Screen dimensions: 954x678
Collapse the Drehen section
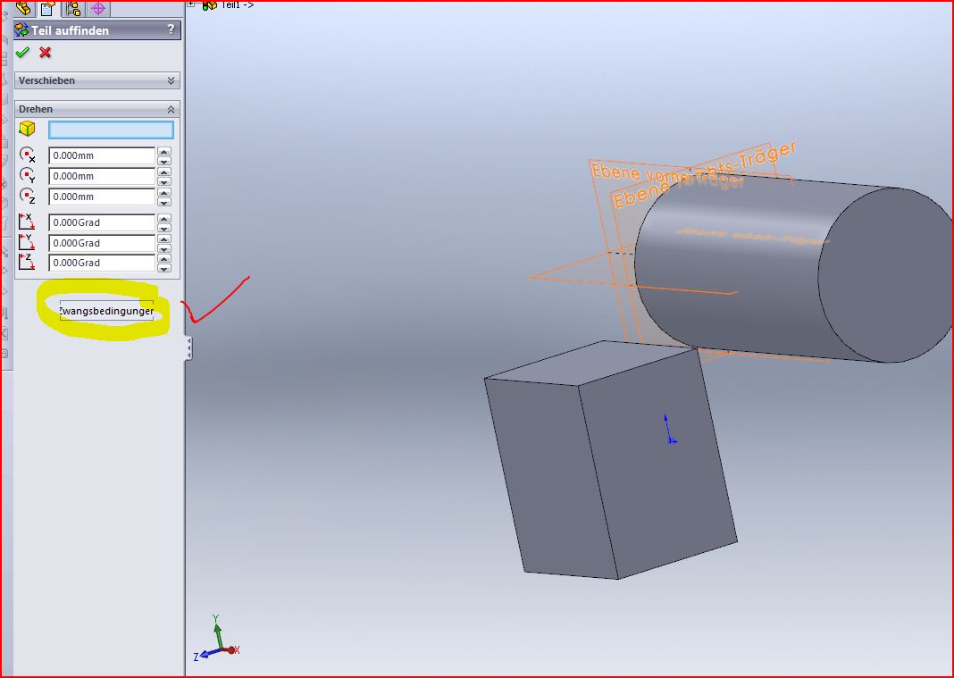(x=97, y=109)
